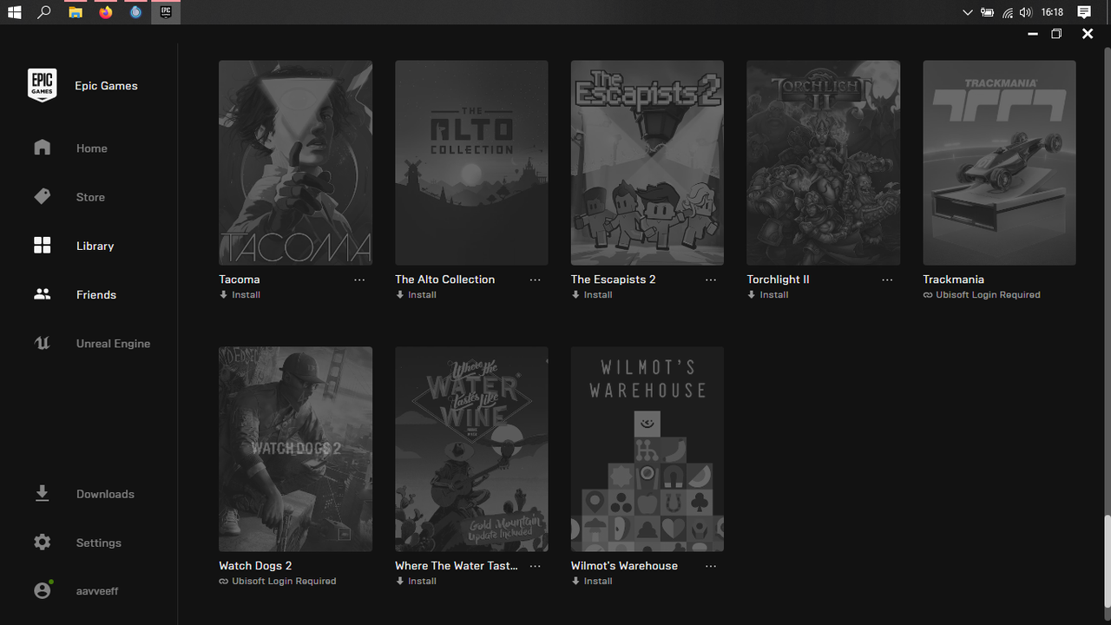1111x625 pixels.
Task: Open the Windows Start menu
Action: pos(14,12)
